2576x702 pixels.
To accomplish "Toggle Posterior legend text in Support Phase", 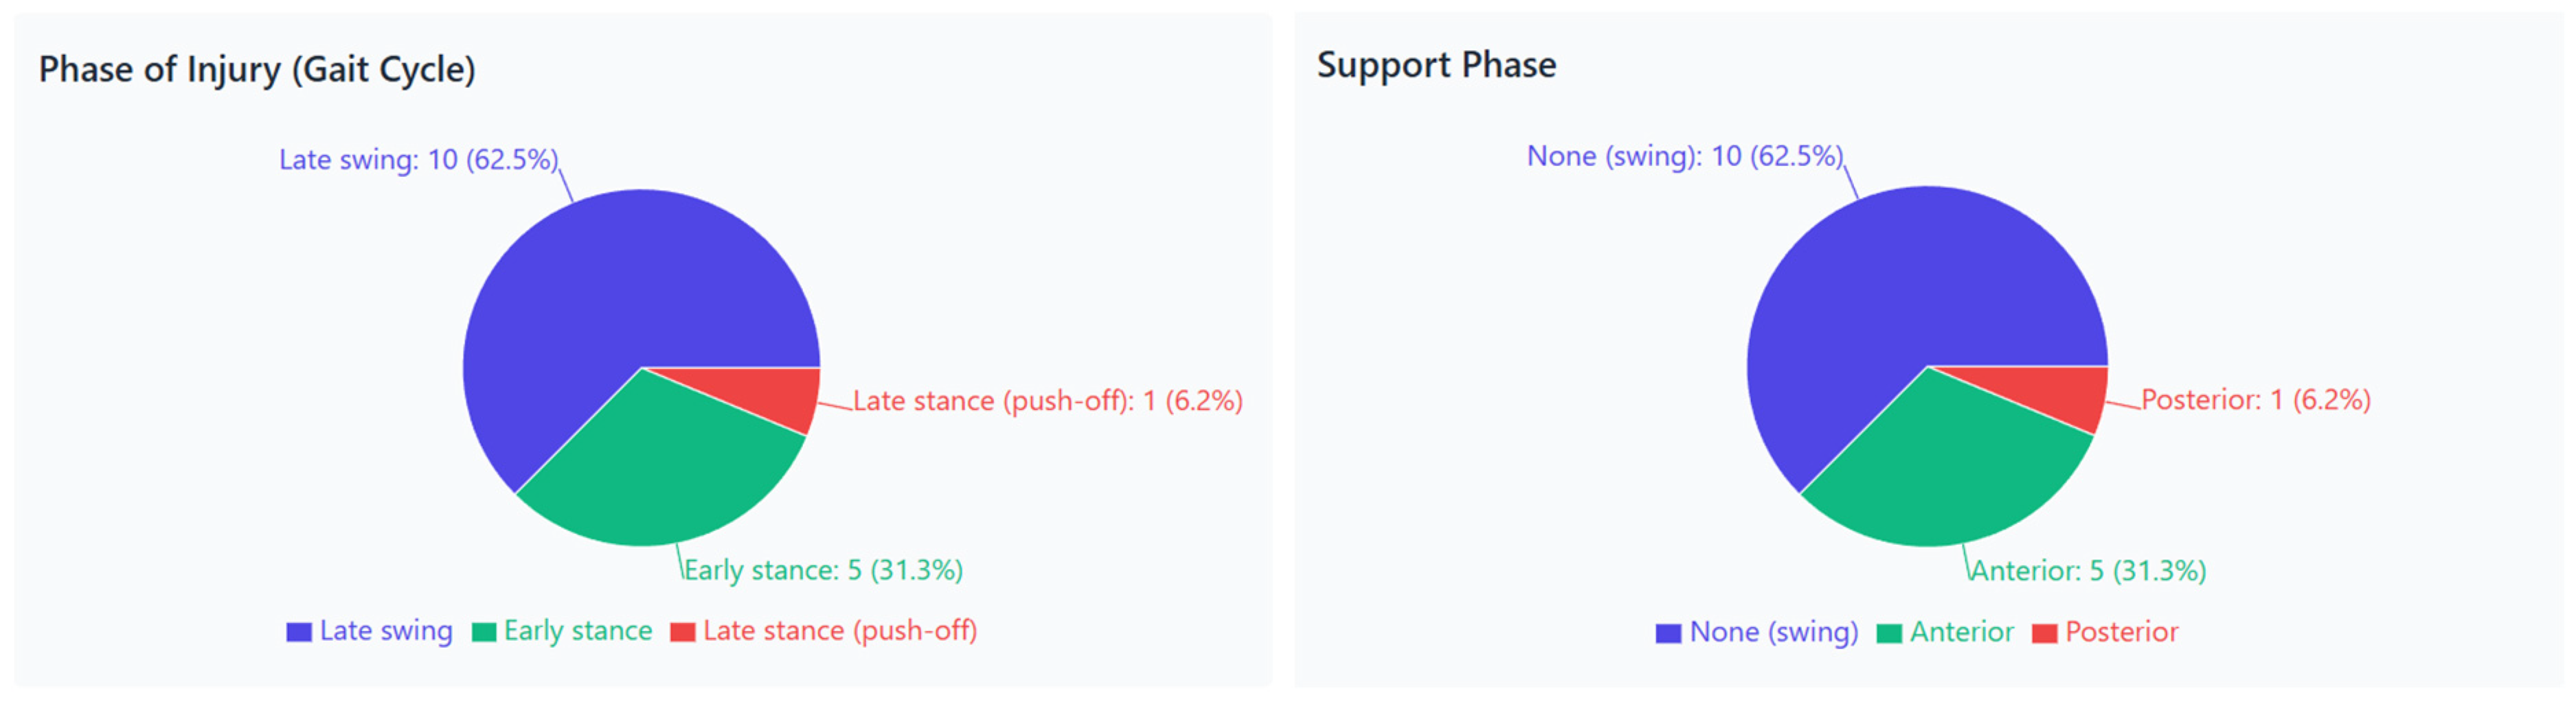I will click(x=2121, y=632).
